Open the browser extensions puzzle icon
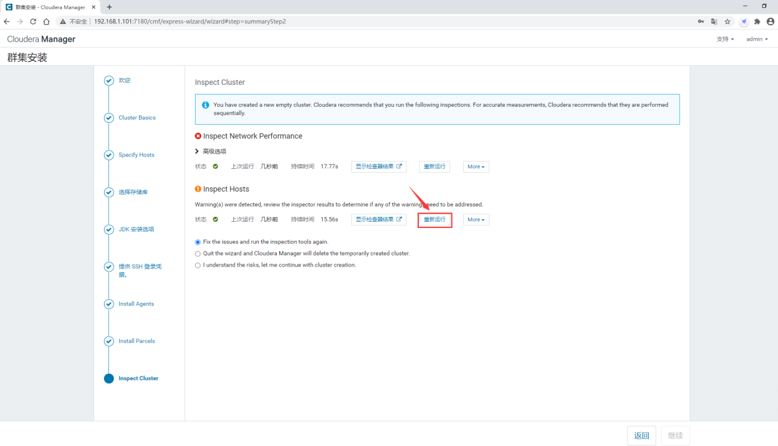 [757, 22]
